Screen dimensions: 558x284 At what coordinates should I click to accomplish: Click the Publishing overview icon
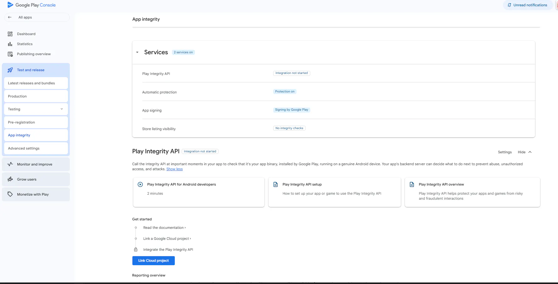(x=10, y=54)
